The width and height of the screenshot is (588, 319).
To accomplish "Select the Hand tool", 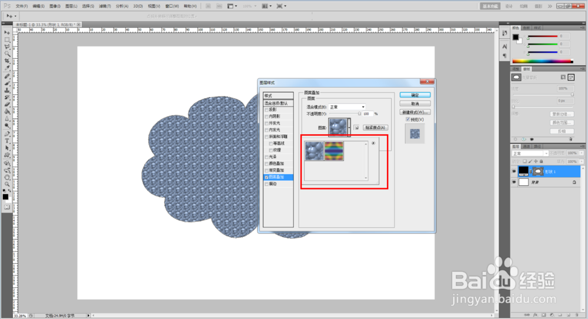I will pyautogui.click(x=7, y=177).
